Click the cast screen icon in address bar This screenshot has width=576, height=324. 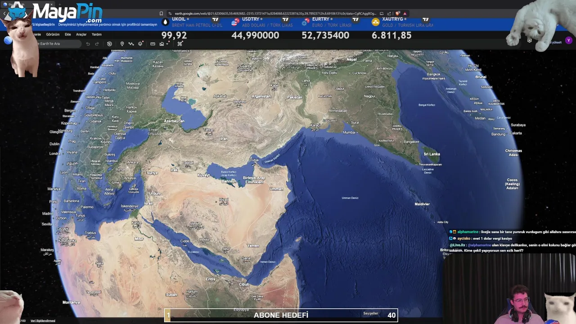pos(382,13)
